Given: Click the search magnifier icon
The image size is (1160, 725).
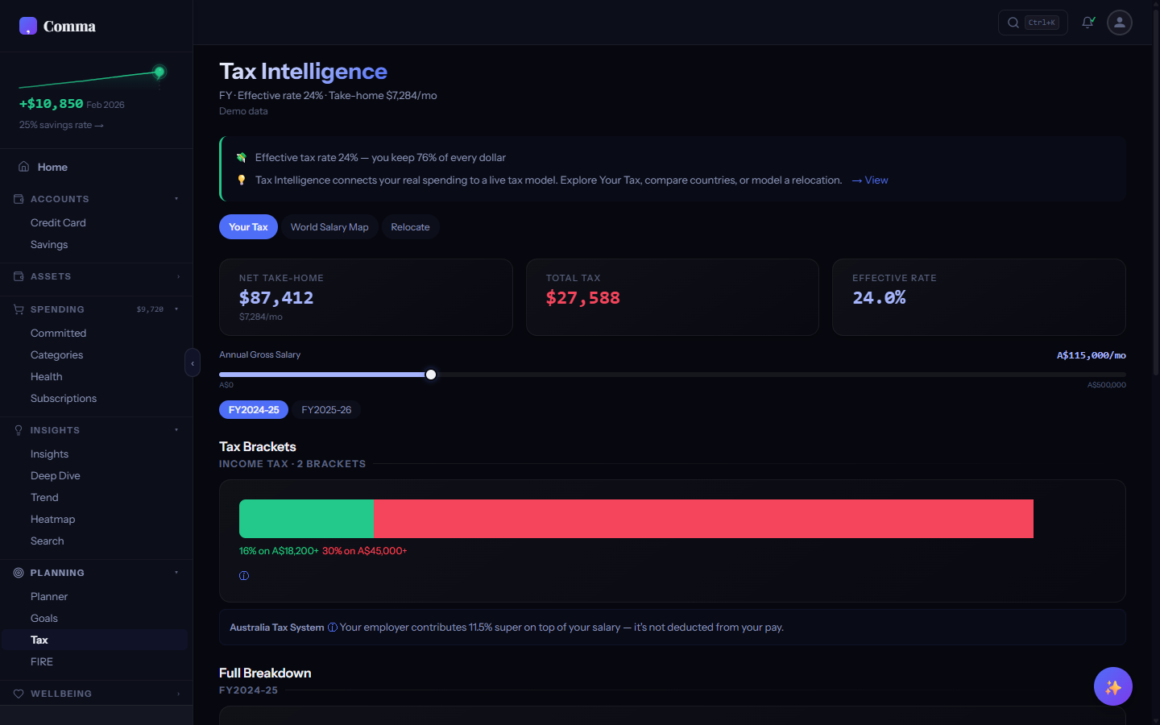Looking at the screenshot, I should tap(1013, 23).
